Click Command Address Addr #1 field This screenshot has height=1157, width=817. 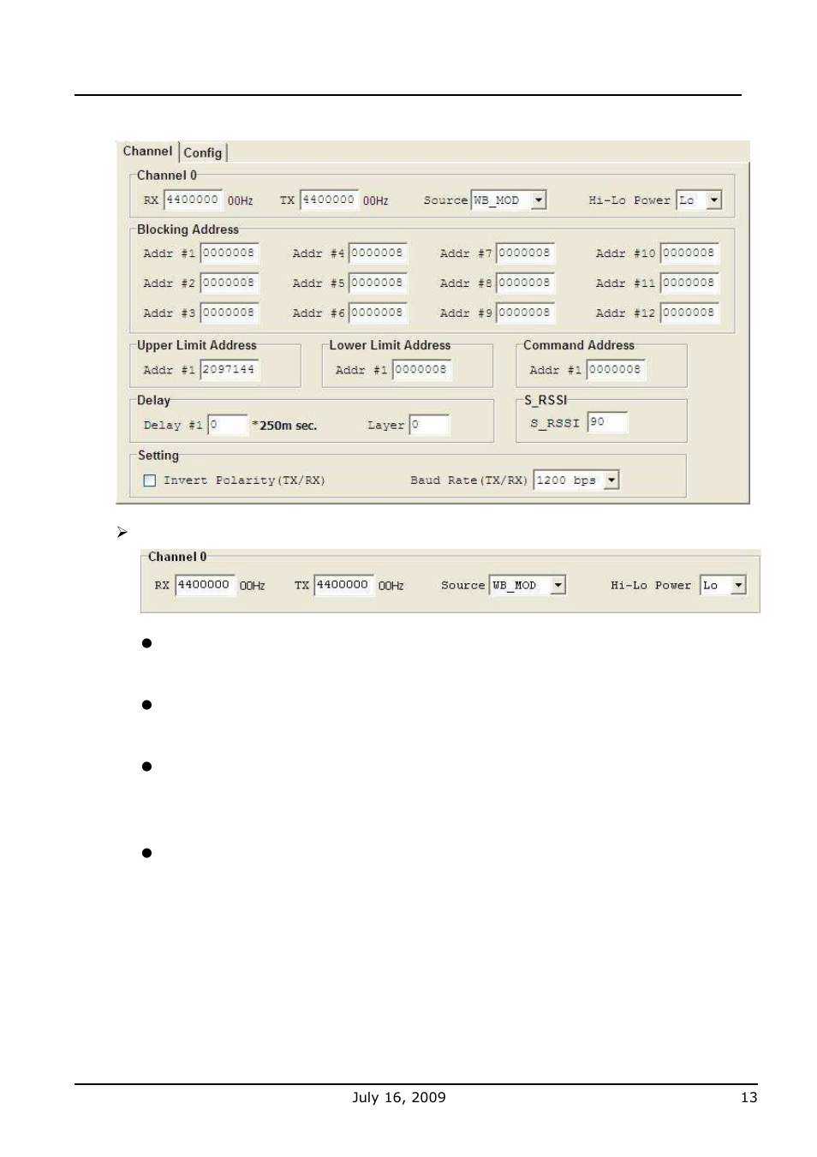coord(616,370)
